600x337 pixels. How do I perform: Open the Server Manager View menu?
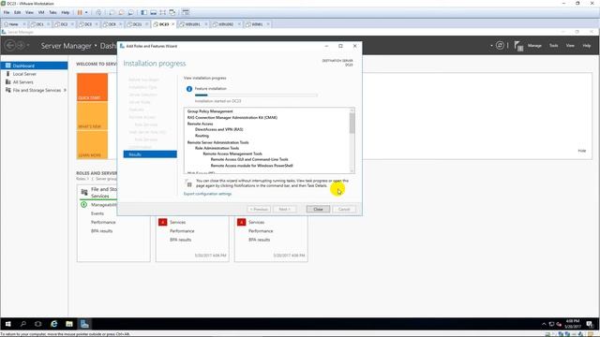click(570, 46)
